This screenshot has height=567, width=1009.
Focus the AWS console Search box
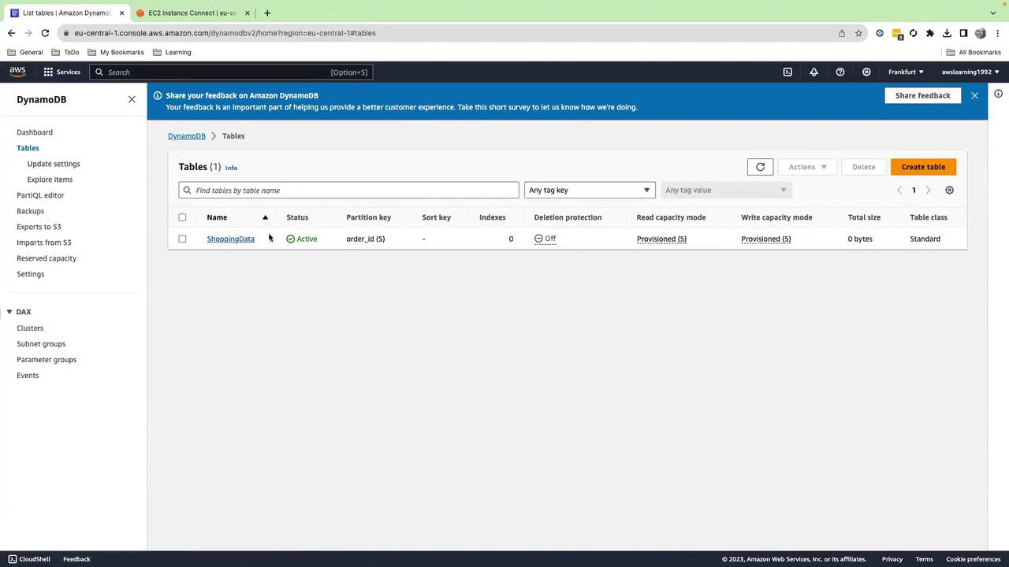(231, 72)
